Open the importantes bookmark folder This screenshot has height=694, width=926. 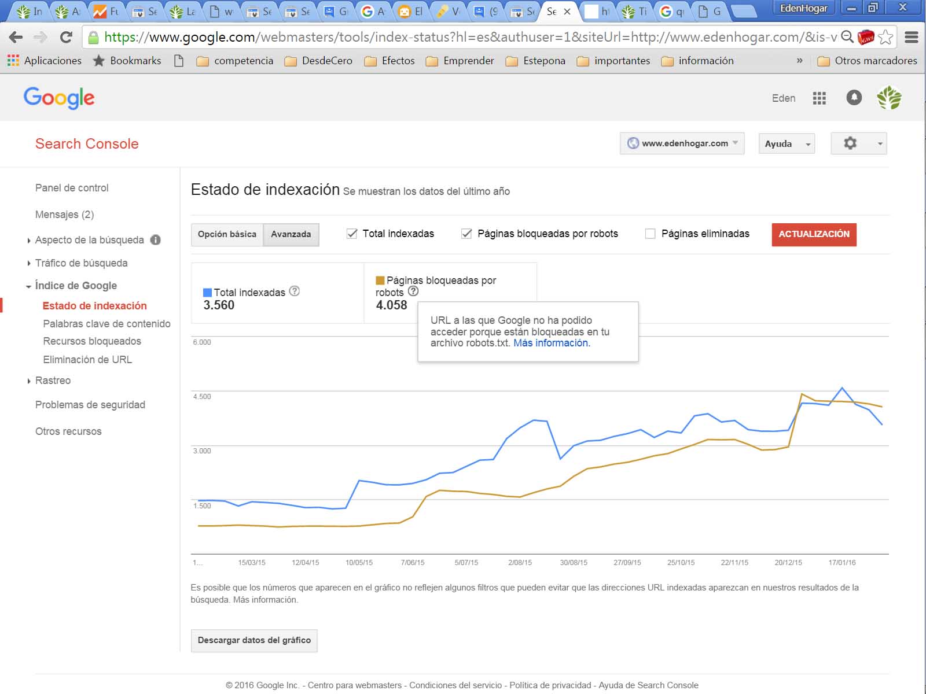613,61
